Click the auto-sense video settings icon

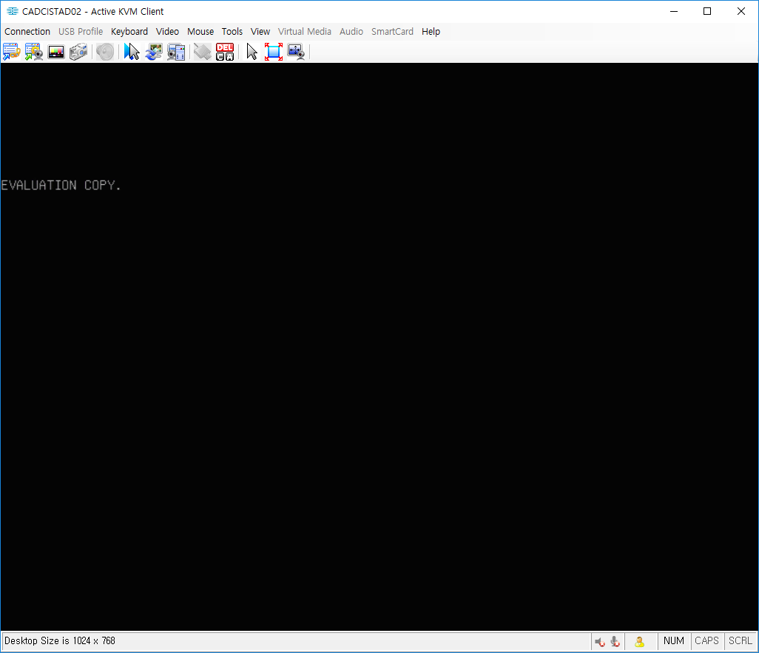pos(176,51)
